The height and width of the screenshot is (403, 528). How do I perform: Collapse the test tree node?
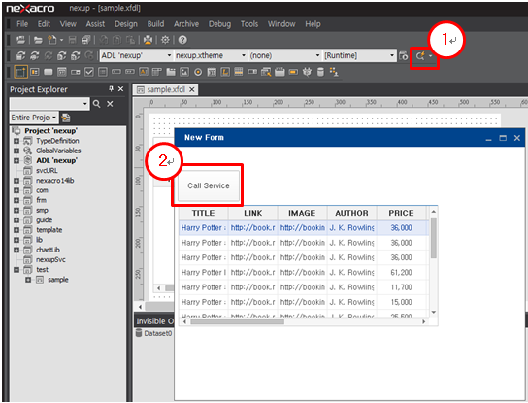tap(16, 270)
